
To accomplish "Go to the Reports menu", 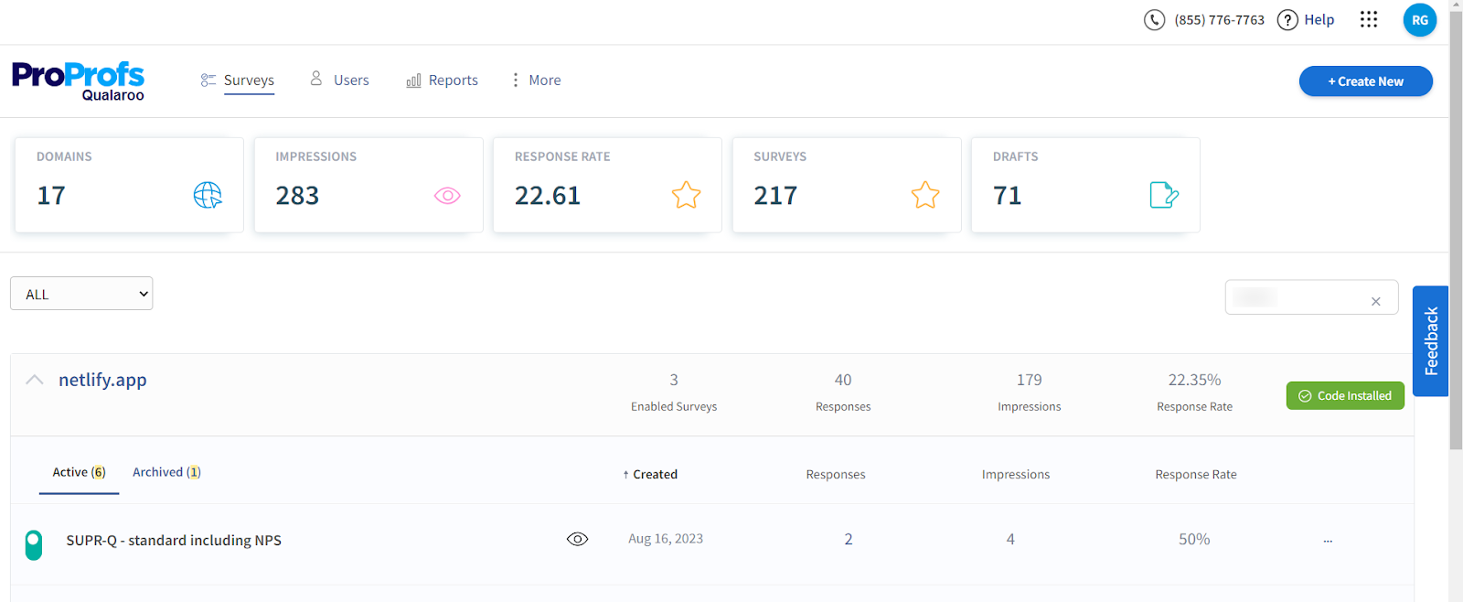I will pyautogui.click(x=443, y=81).
